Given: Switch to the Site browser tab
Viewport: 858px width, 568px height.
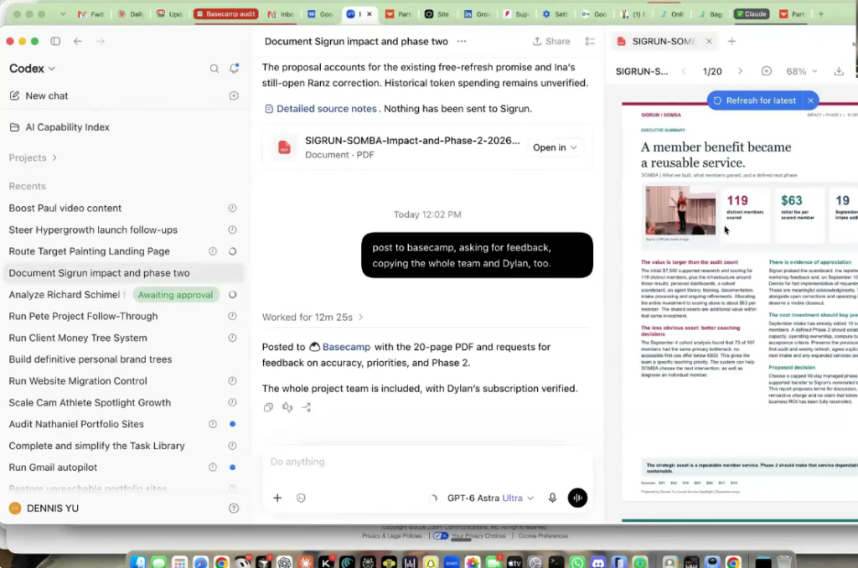Looking at the screenshot, I should tap(437, 14).
